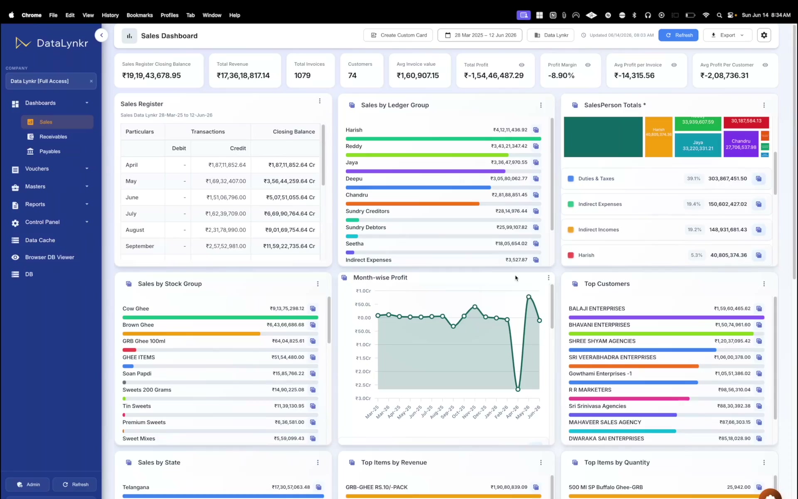Click the detail icon for Cow Ghee row
The height and width of the screenshot is (499, 798).
[x=313, y=309]
